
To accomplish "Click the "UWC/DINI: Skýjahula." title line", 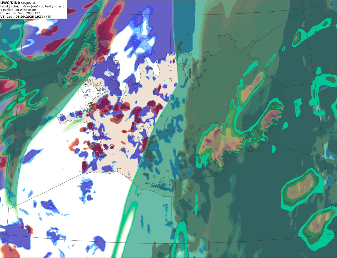I will pyautogui.click(x=18, y=3).
